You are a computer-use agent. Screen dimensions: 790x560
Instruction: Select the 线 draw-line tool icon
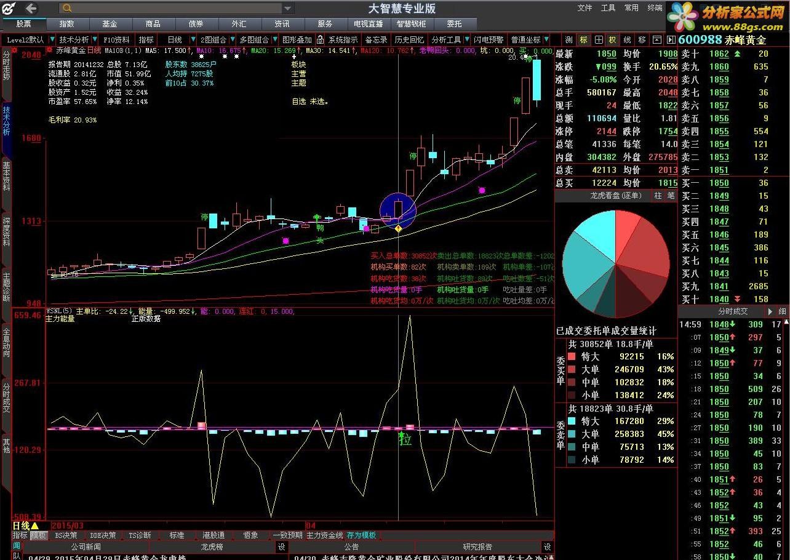pos(628,39)
